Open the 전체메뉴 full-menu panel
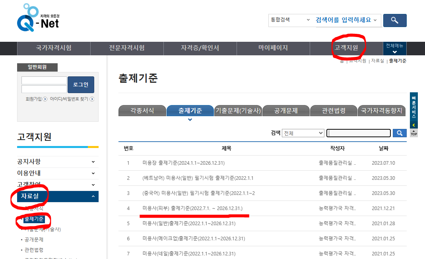The height and width of the screenshot is (259, 425). coord(394,49)
